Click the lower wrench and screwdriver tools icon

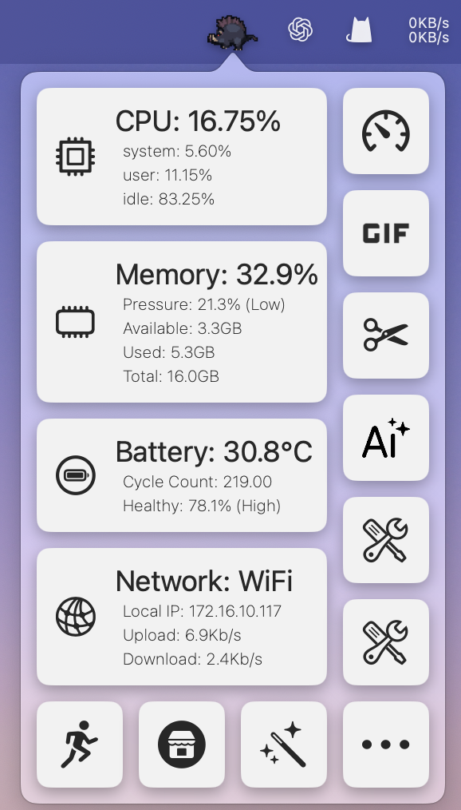click(386, 642)
